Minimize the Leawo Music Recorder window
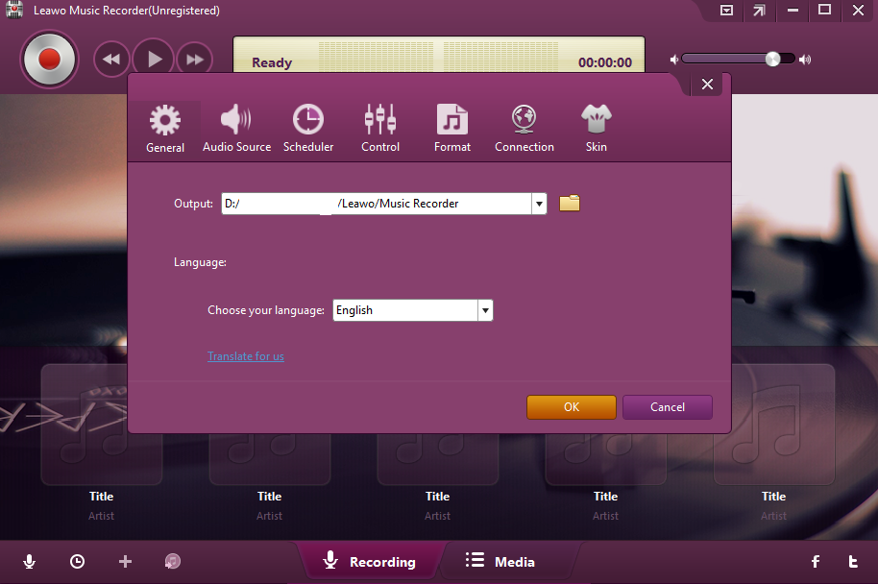This screenshot has height=584, width=878. [793, 10]
